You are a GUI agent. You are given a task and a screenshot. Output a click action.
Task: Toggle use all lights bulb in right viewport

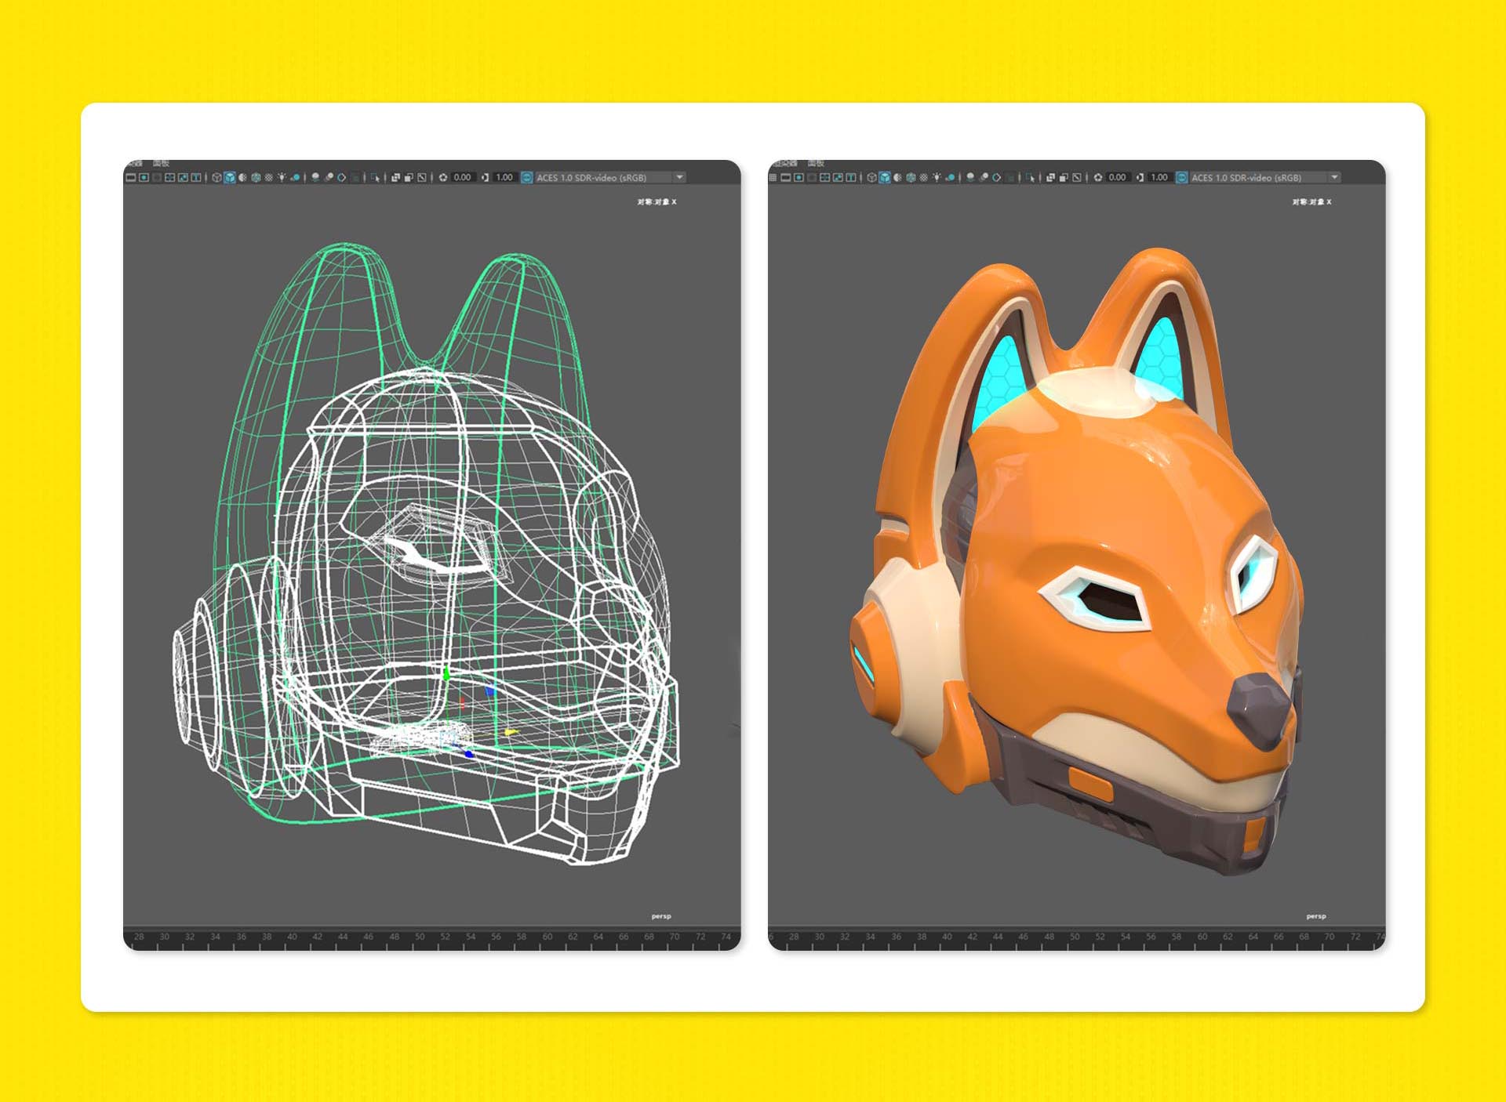pyautogui.click(x=937, y=177)
